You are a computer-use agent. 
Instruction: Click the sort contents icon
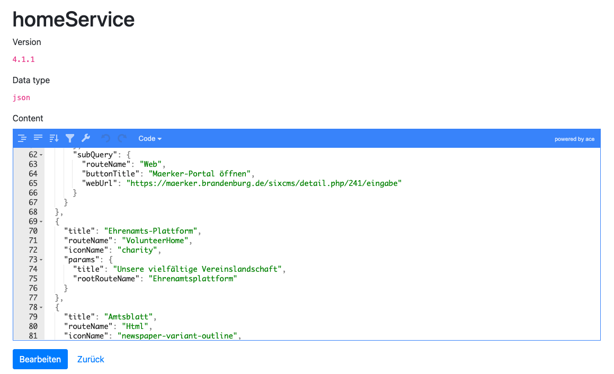coord(54,138)
